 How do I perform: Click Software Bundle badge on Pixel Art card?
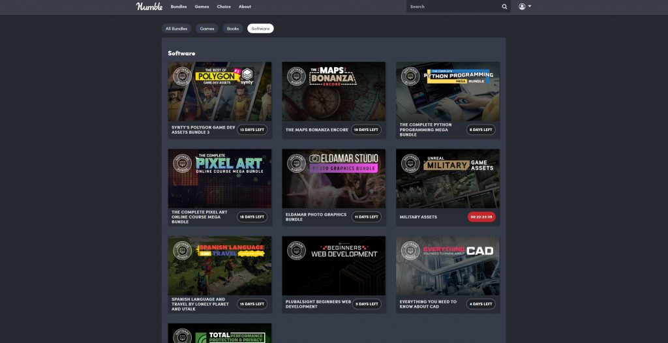tap(182, 164)
